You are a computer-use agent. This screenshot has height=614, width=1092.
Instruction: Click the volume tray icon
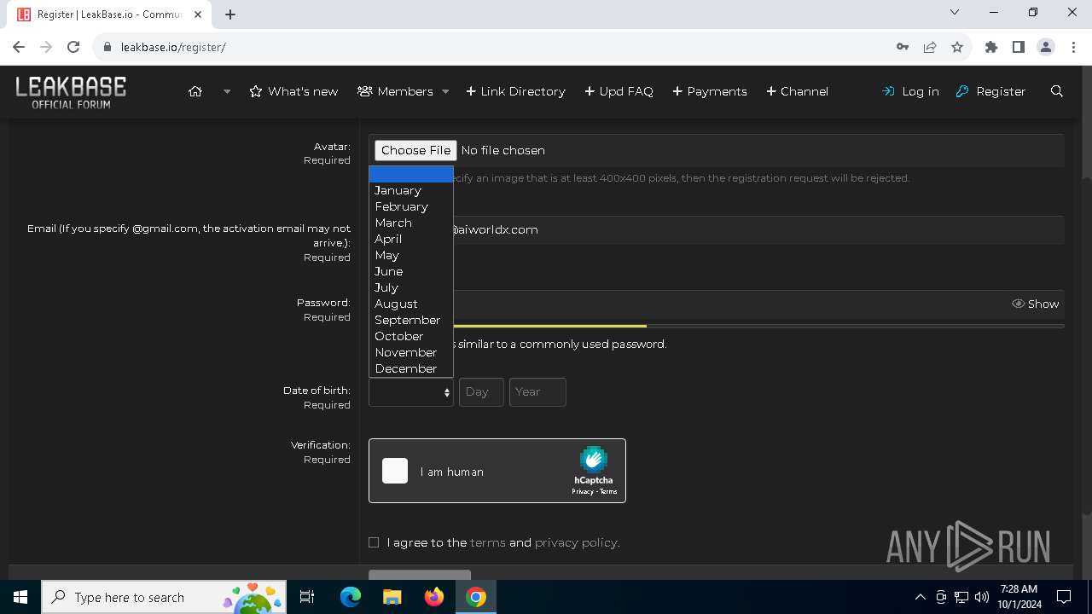[x=982, y=597]
